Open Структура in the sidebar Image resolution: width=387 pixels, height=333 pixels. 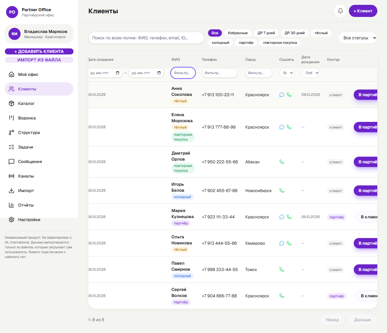39,132
